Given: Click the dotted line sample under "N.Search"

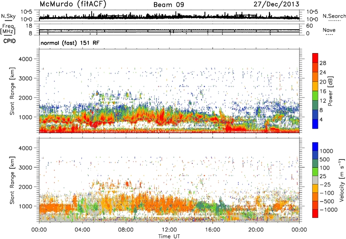Looking at the screenshot, I should [x=335, y=21].
